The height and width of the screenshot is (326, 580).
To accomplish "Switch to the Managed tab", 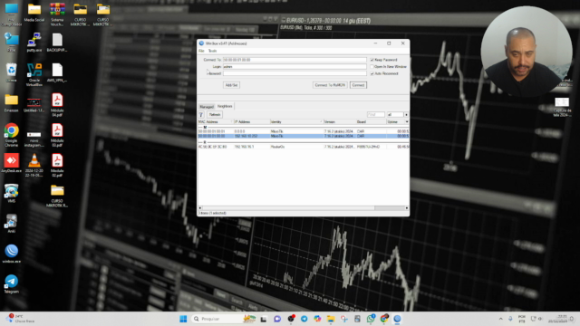I will [x=207, y=107].
